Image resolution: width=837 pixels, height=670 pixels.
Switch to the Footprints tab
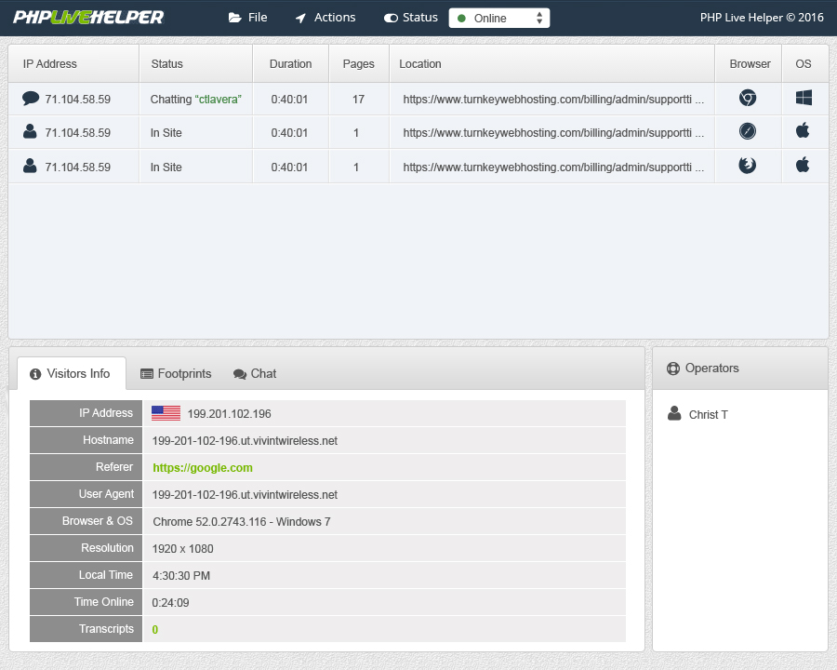click(x=176, y=373)
